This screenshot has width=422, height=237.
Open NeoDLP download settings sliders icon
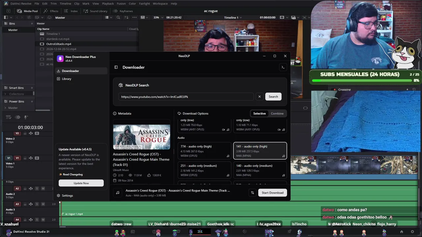(253, 193)
